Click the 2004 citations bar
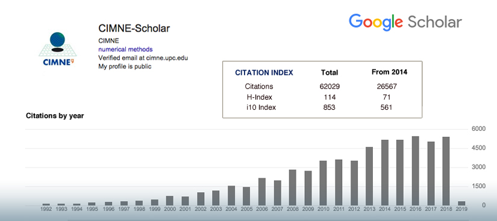This screenshot has height=221, width=497. coord(231,196)
